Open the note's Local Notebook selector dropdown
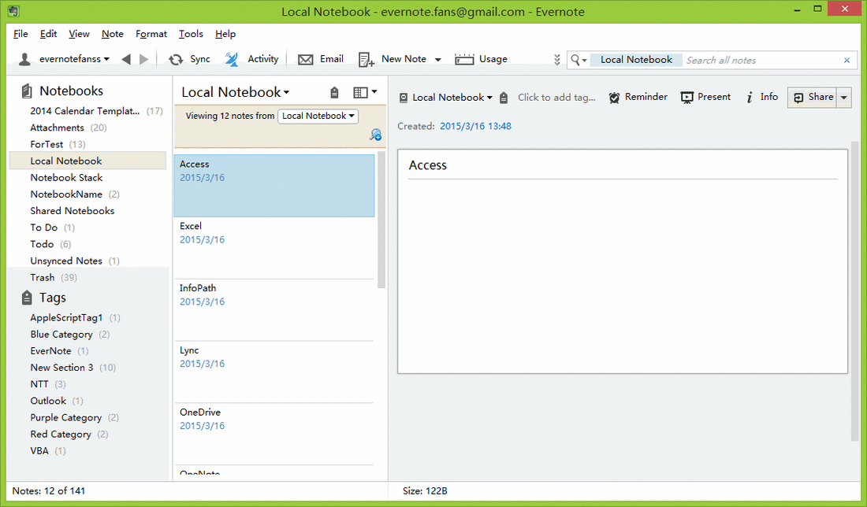867x507 pixels. tap(489, 98)
